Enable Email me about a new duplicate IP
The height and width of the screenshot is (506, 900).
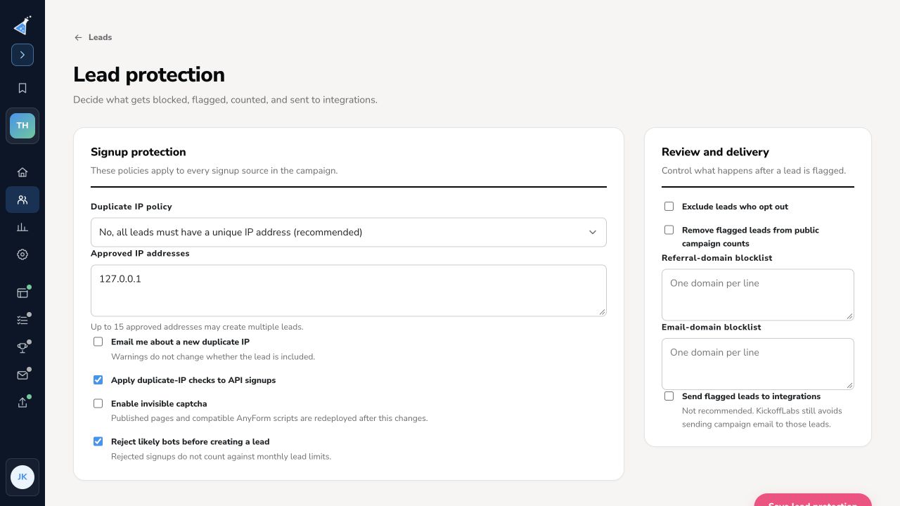click(x=98, y=342)
